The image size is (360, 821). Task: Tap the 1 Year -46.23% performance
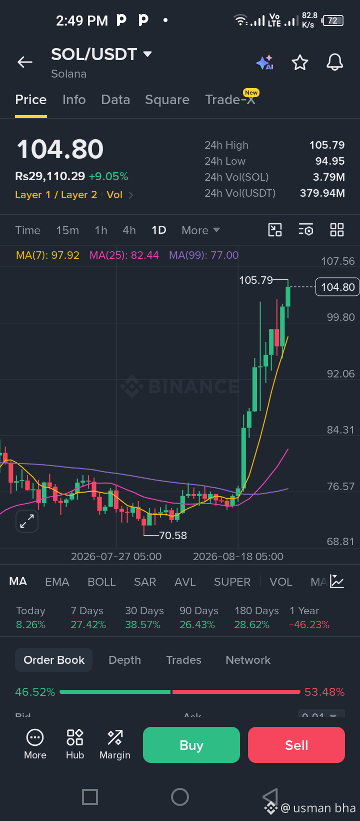[x=309, y=618]
